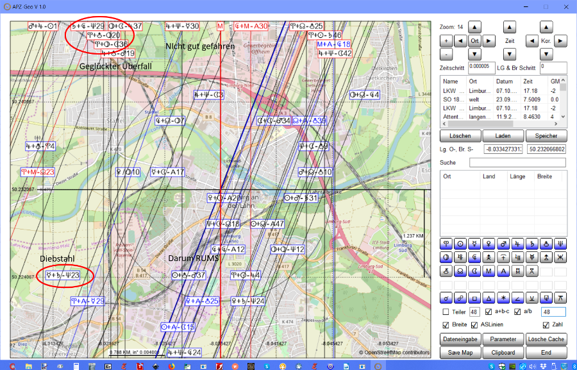This screenshot has width=577, height=370.
Task: Click the up arrow above Zeit
Action: 509,27
